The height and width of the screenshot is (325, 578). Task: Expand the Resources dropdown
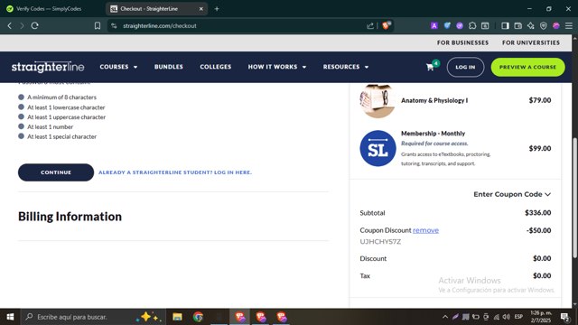click(346, 67)
